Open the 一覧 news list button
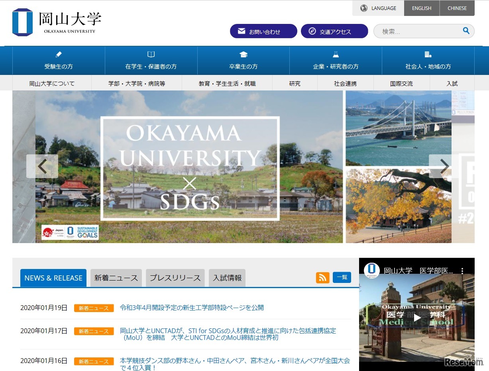Viewport: 489px width, 371px height. [x=342, y=278]
